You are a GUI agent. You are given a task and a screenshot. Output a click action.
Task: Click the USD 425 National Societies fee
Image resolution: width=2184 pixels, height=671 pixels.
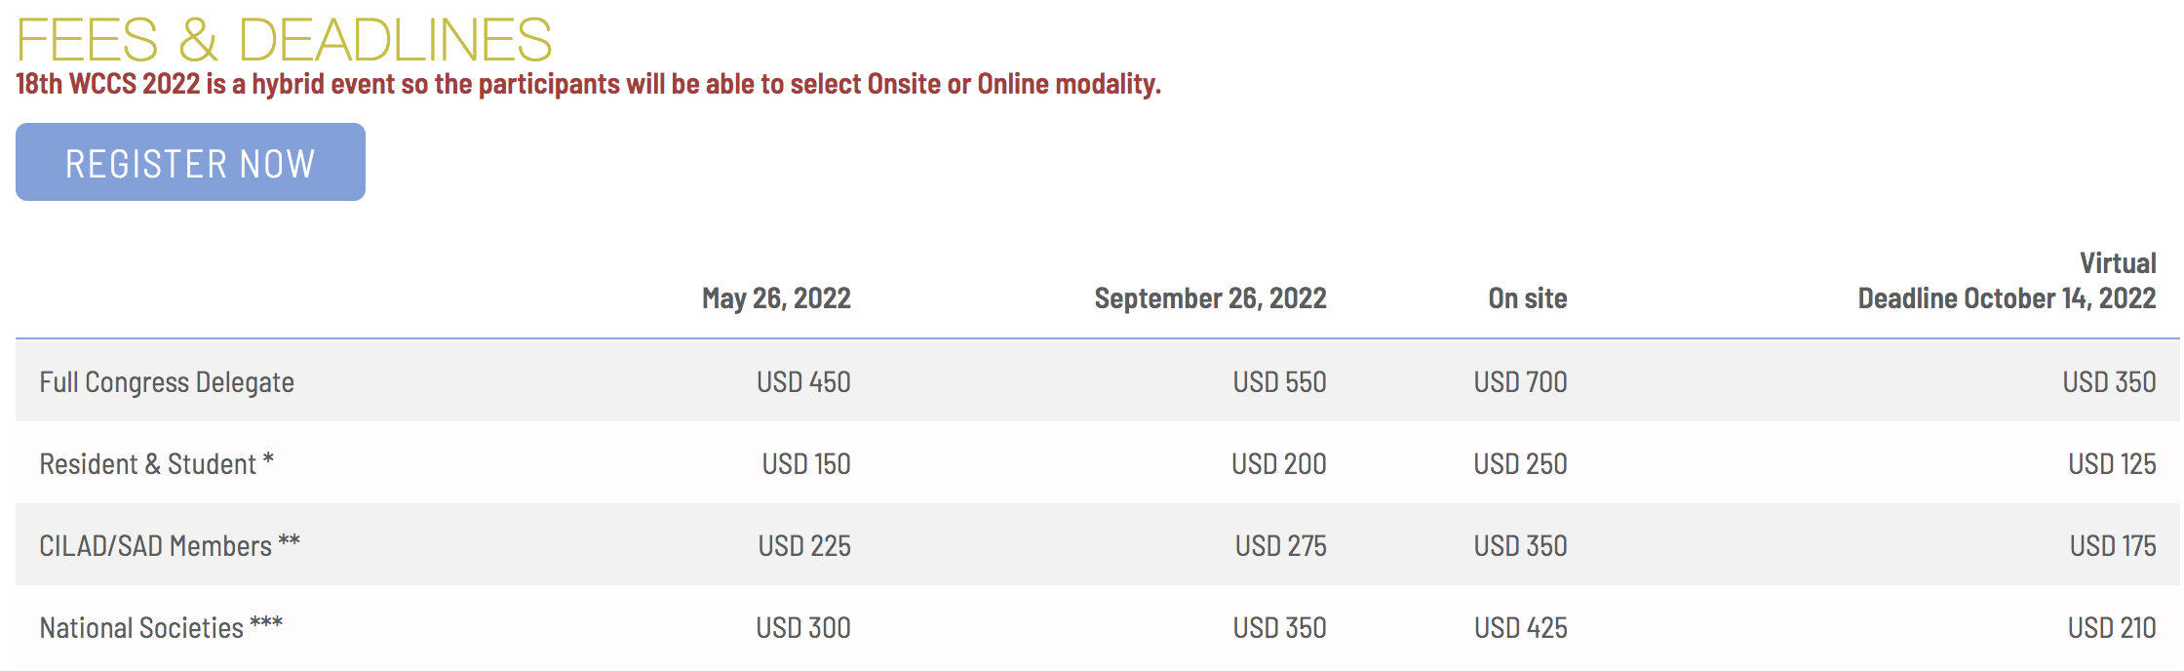(x=1520, y=628)
